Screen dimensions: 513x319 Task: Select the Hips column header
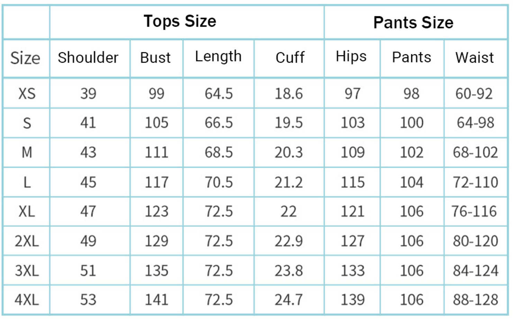tap(351, 57)
